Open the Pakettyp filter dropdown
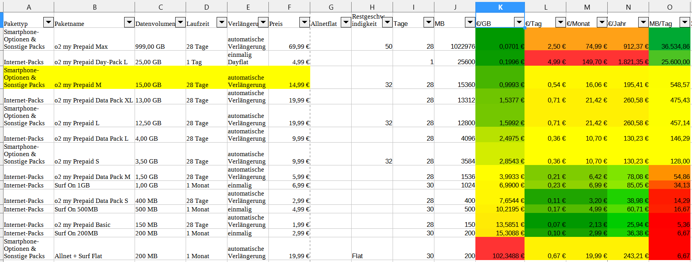 (48, 22)
